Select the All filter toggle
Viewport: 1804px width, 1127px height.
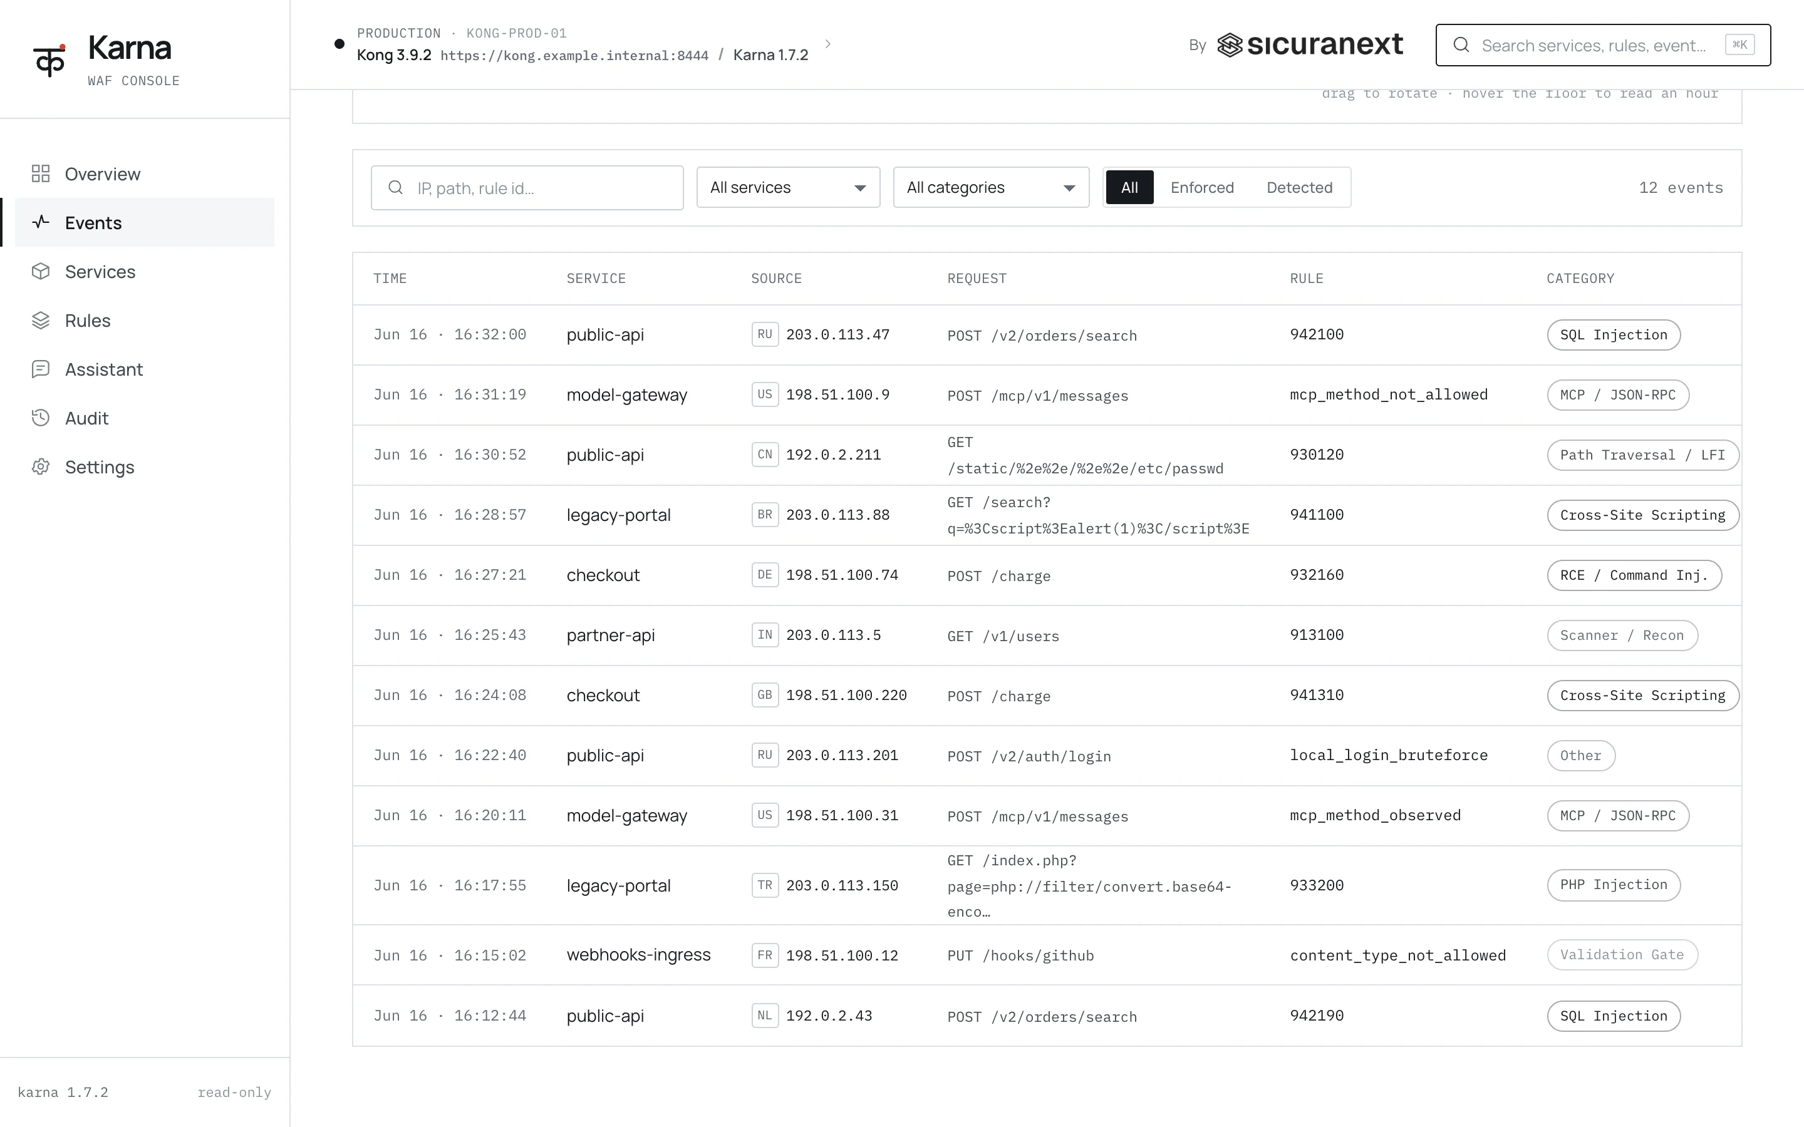tap(1129, 187)
